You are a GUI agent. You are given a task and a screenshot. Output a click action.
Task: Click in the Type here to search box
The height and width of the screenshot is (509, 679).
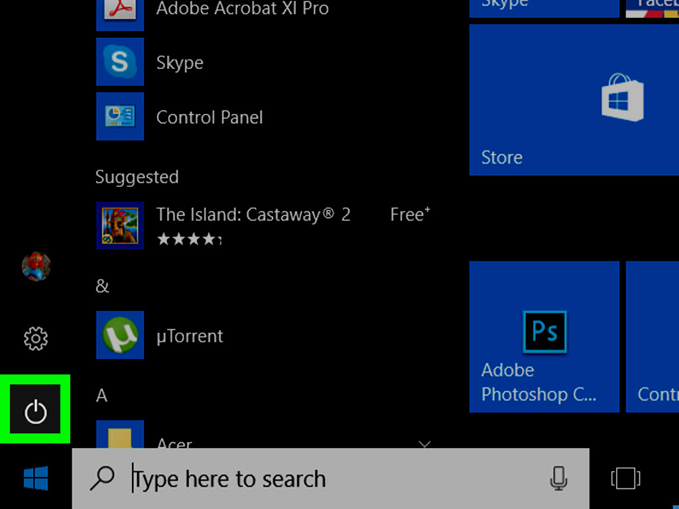pos(330,479)
